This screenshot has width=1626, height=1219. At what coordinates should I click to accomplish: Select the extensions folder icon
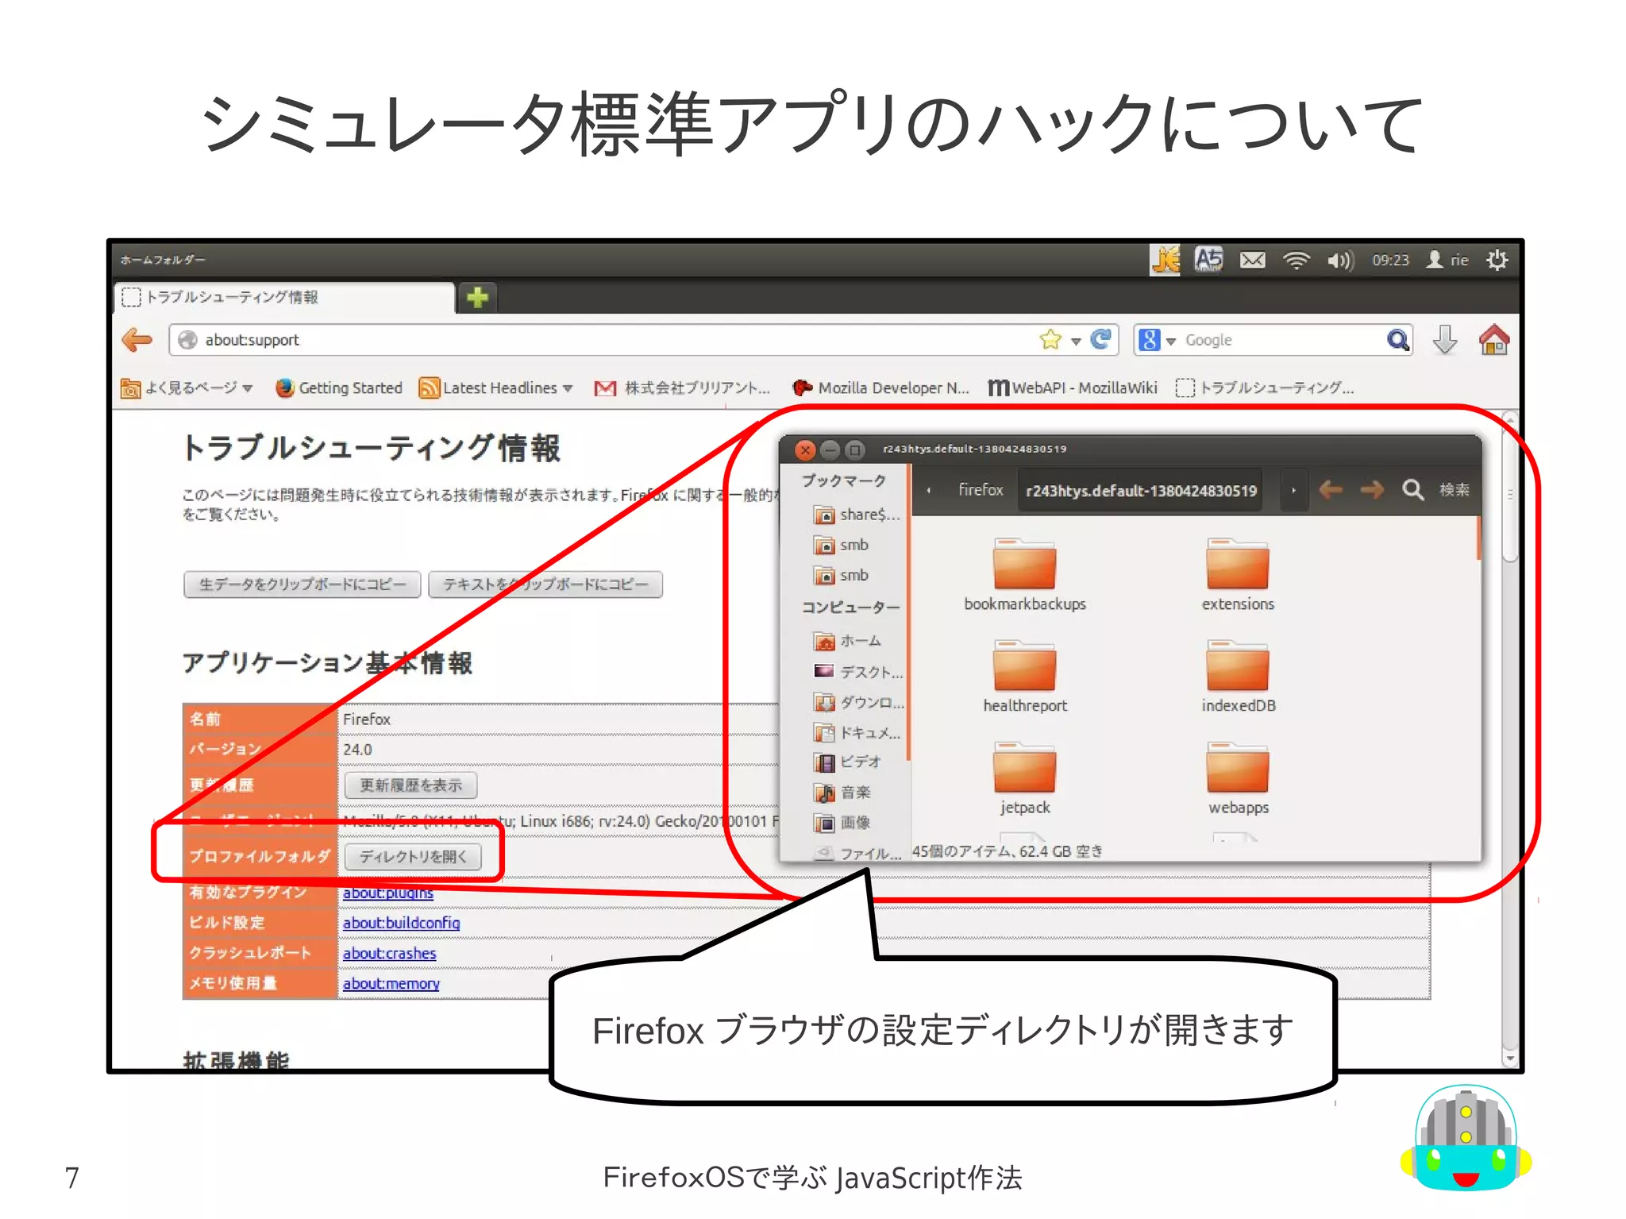[1237, 564]
